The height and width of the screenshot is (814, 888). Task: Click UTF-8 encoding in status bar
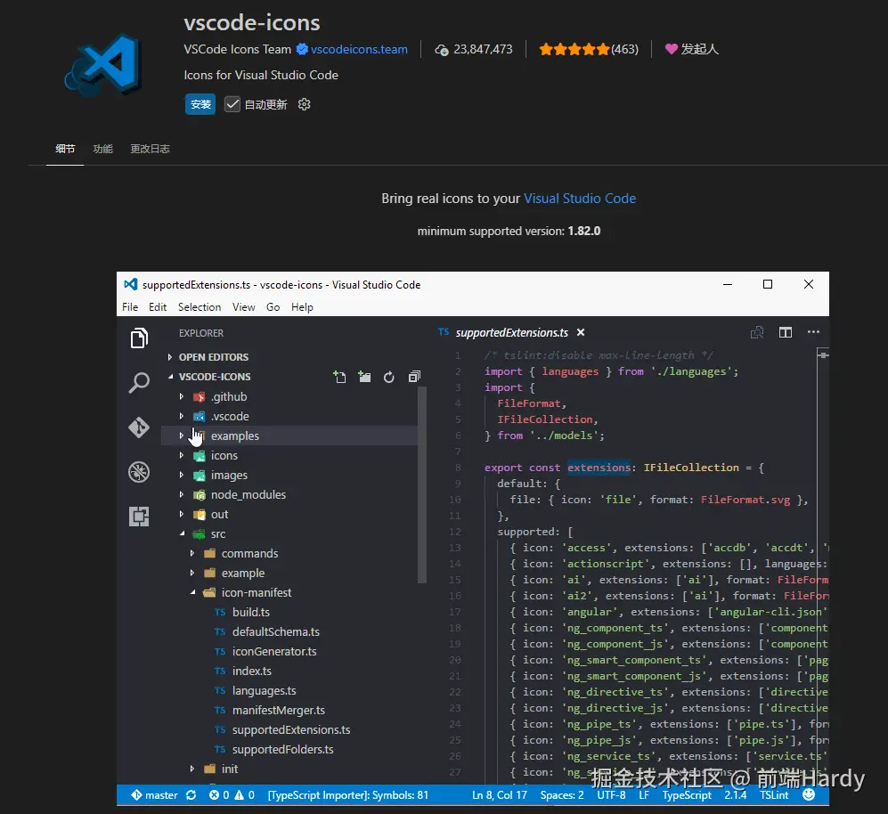pos(611,794)
